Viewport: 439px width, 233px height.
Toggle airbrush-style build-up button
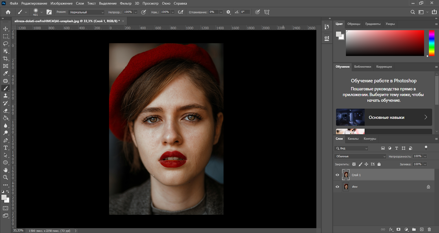click(x=181, y=12)
